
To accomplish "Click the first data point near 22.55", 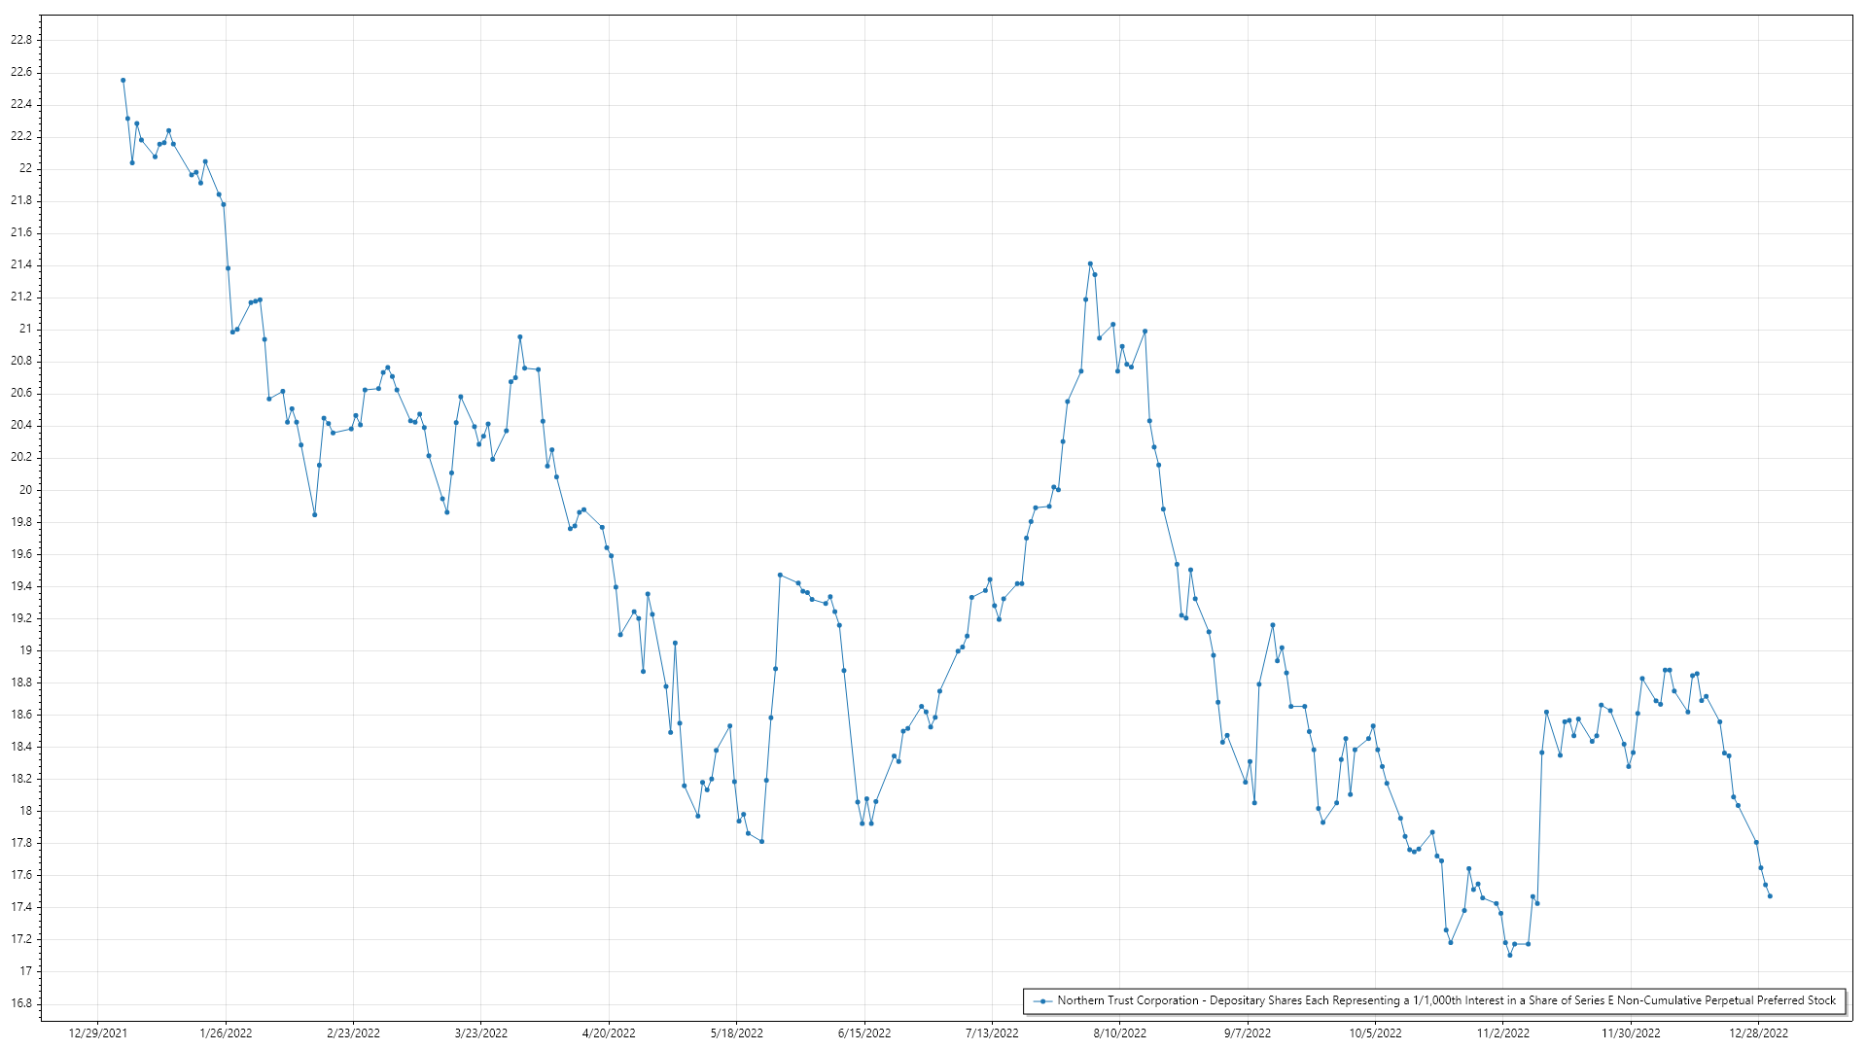I will click(123, 81).
